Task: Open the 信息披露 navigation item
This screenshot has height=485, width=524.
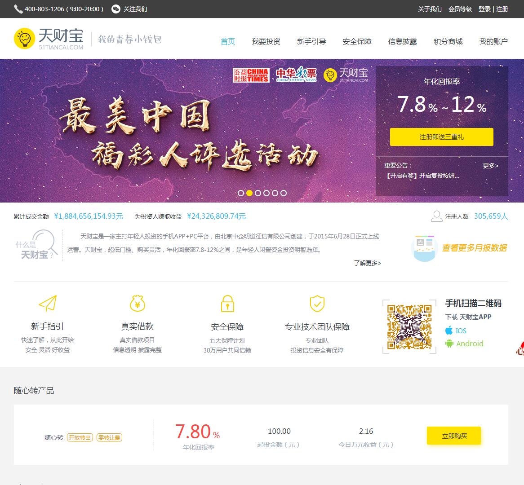Action: coord(402,41)
